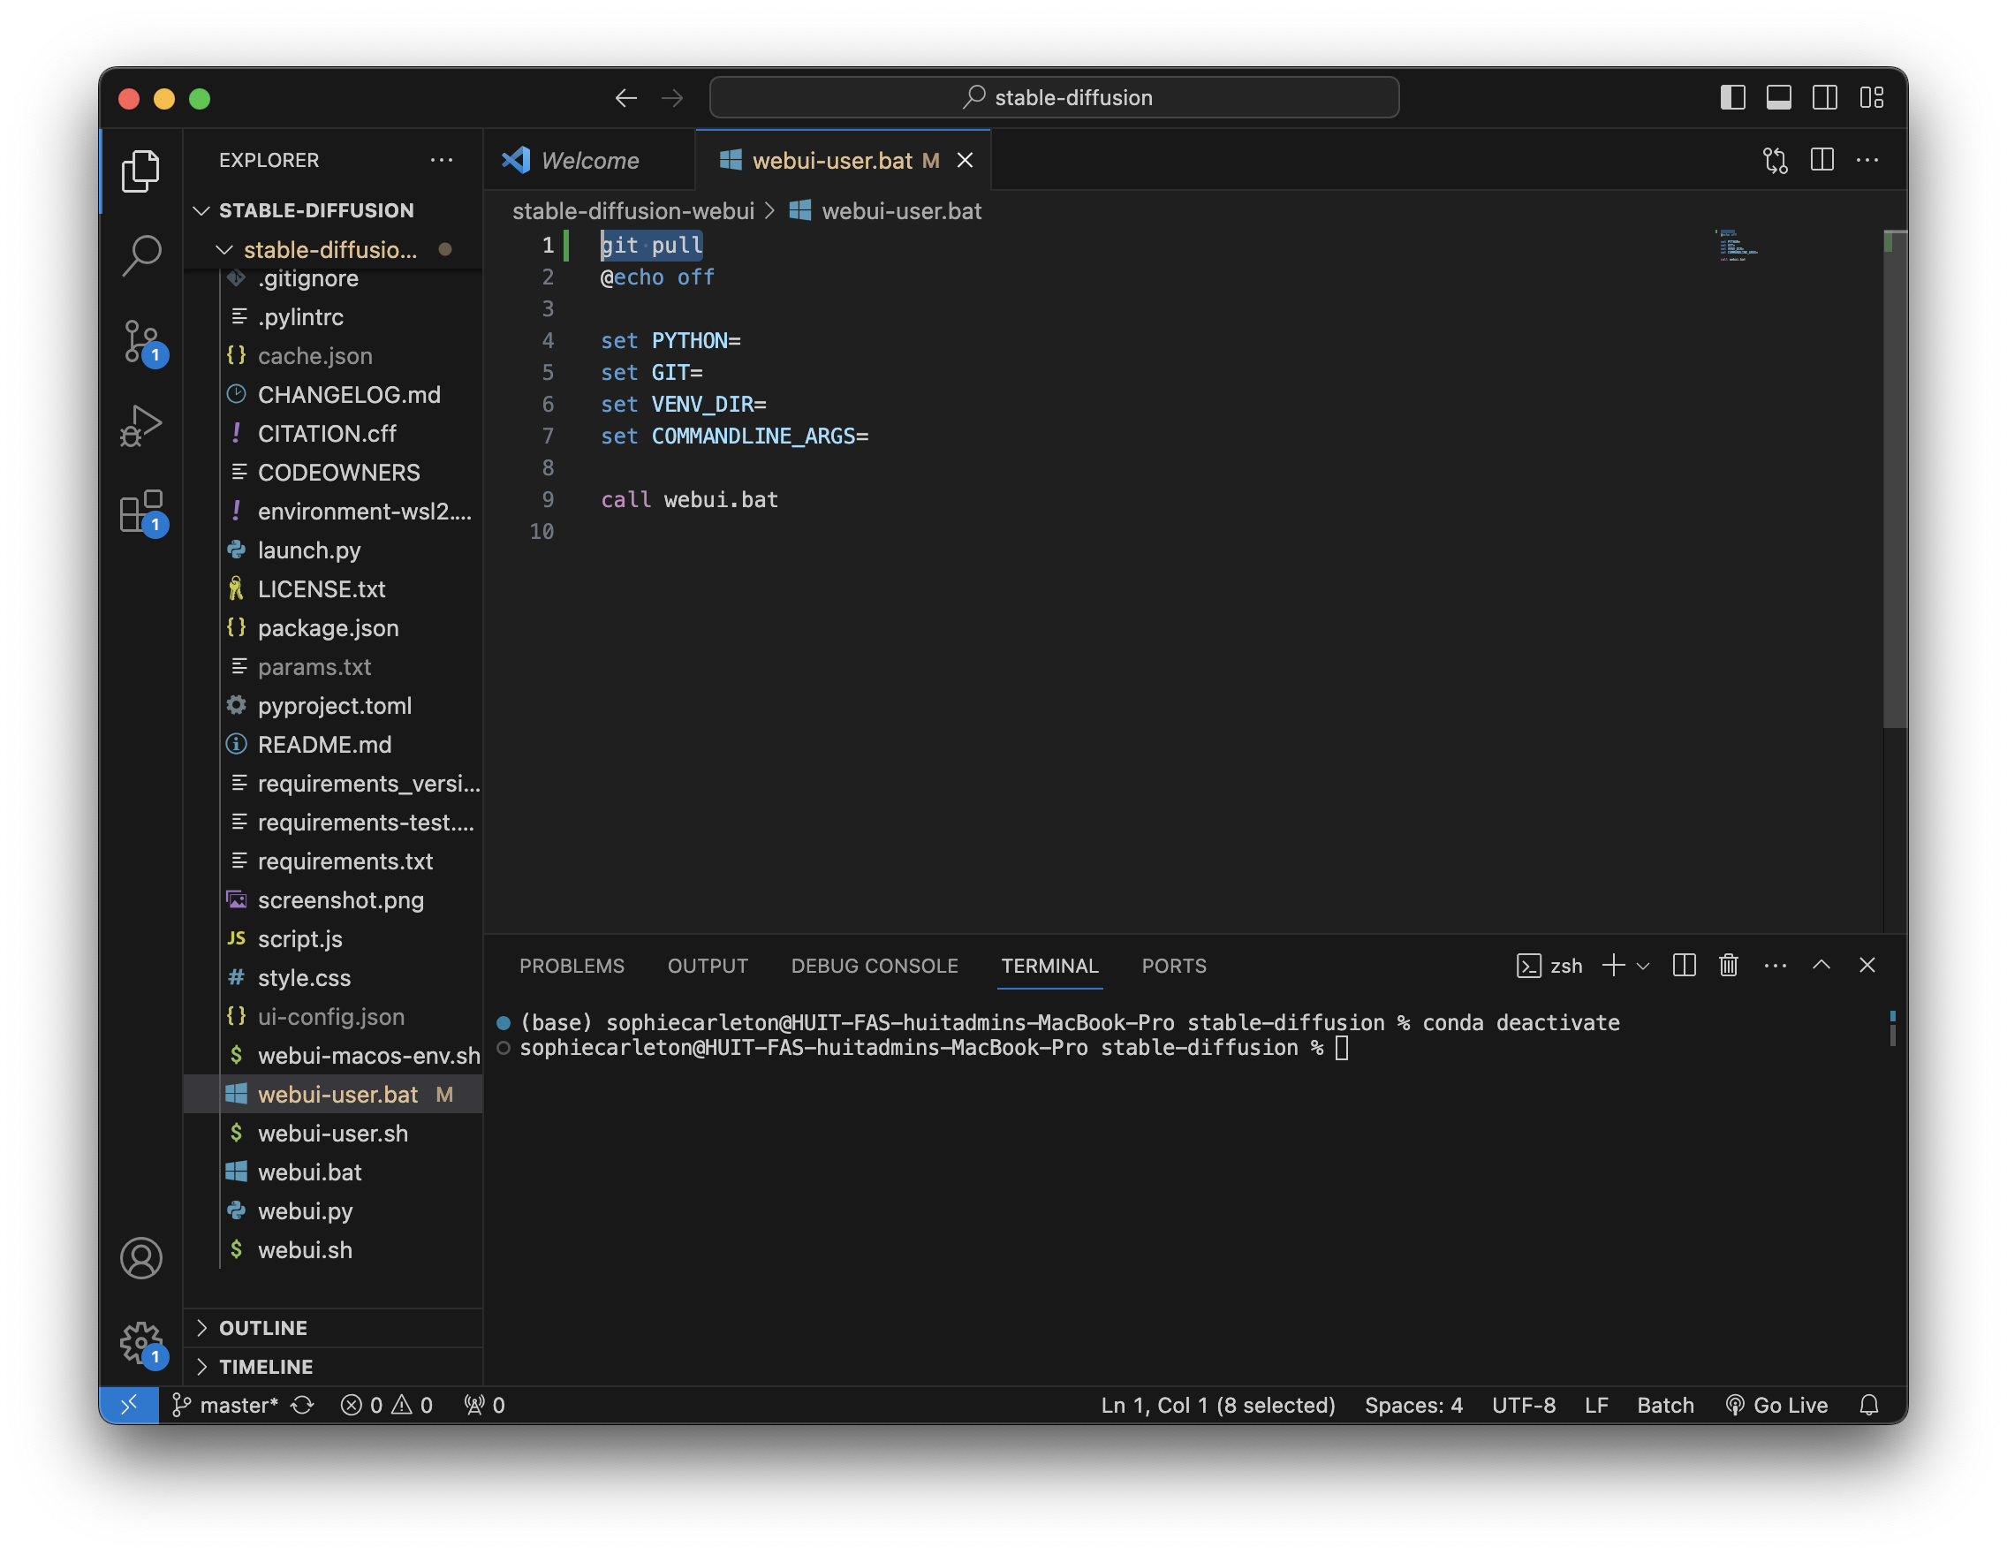This screenshot has height=1555, width=2007.
Task: Open changes compare icon in editor toolbar
Action: click(1776, 160)
